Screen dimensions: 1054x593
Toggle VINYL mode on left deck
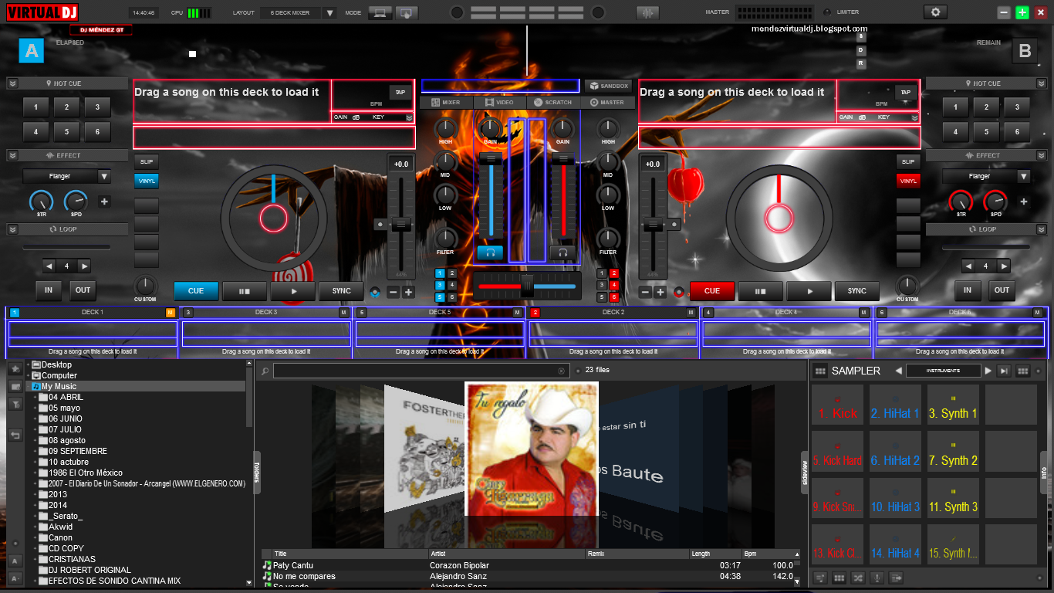click(x=147, y=181)
